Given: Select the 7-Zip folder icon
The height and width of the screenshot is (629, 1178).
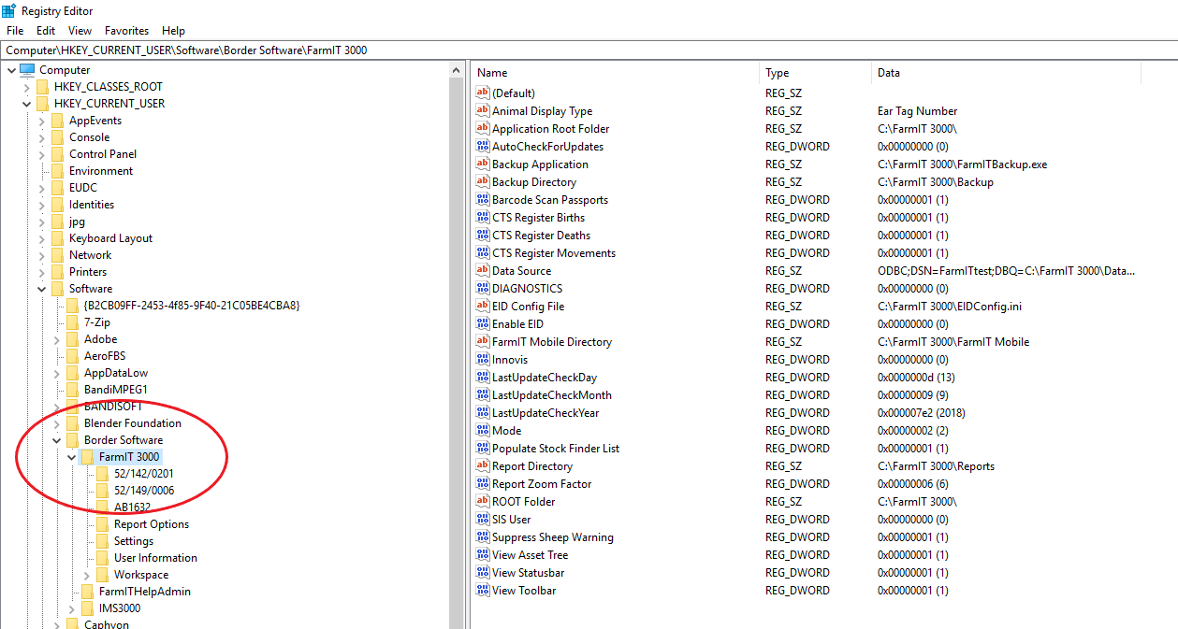Looking at the screenshot, I should point(72,322).
